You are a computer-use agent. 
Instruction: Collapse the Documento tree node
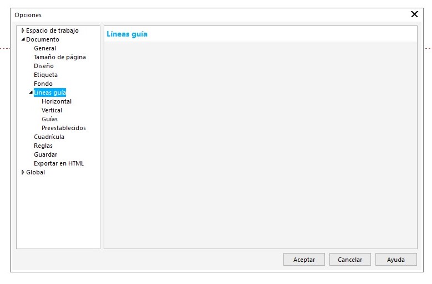pyautogui.click(x=23, y=40)
